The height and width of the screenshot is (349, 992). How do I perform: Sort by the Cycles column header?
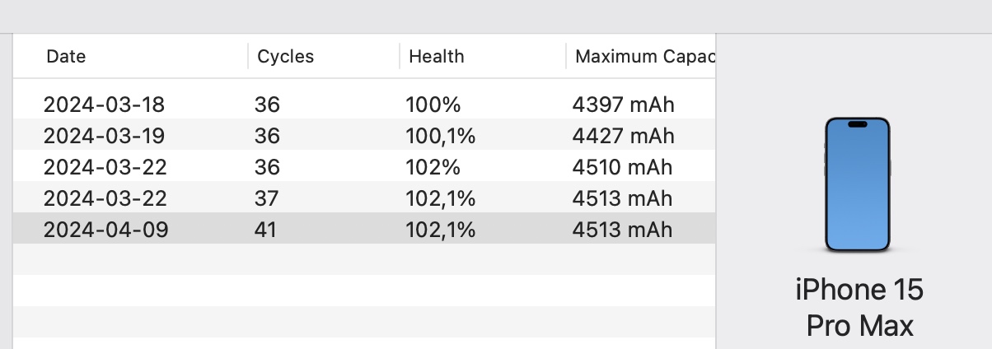[x=285, y=57]
